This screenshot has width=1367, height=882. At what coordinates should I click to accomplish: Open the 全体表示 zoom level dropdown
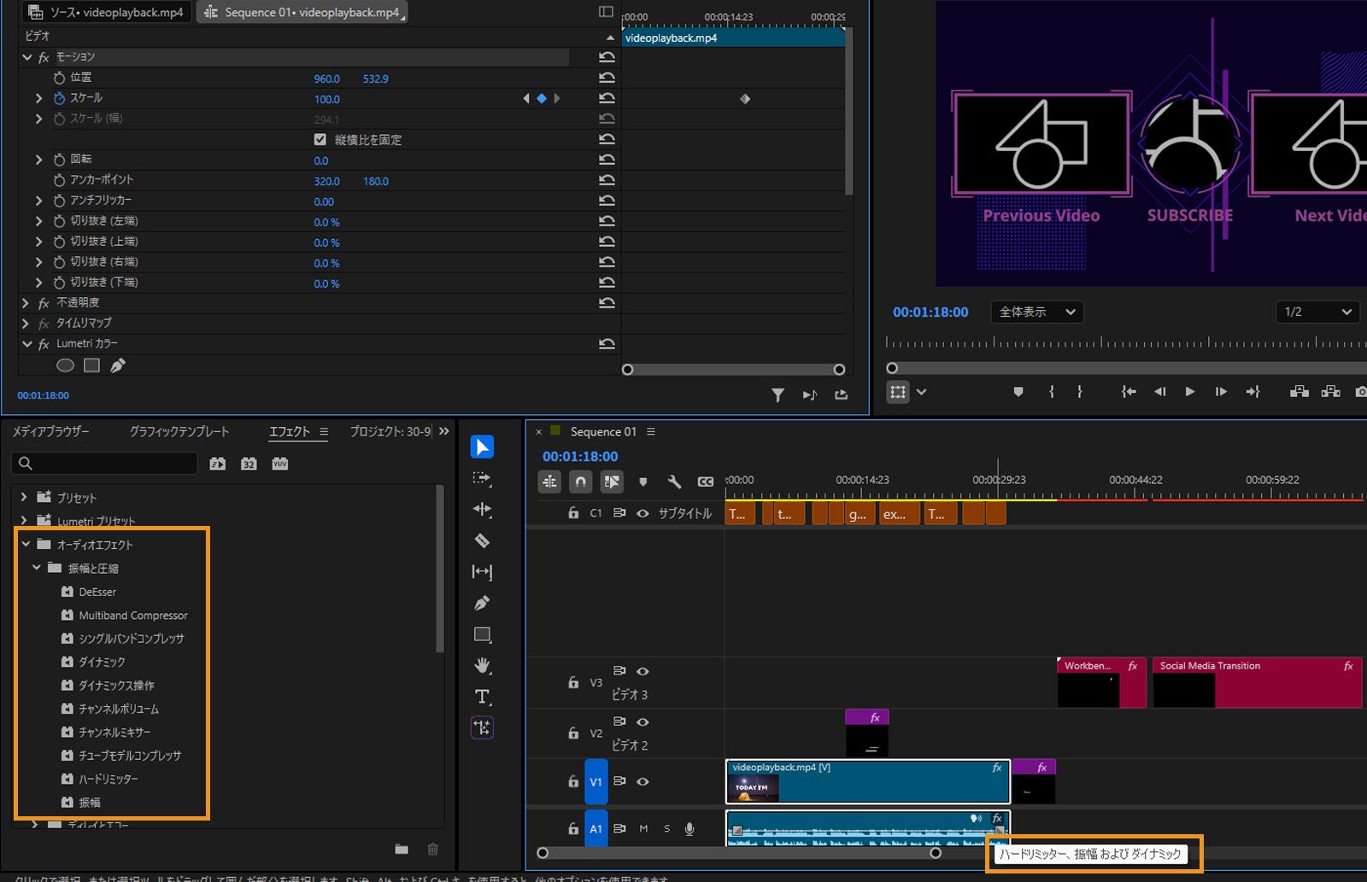1036,312
